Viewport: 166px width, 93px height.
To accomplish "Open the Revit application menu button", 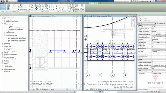I will click(x=2, y=2).
